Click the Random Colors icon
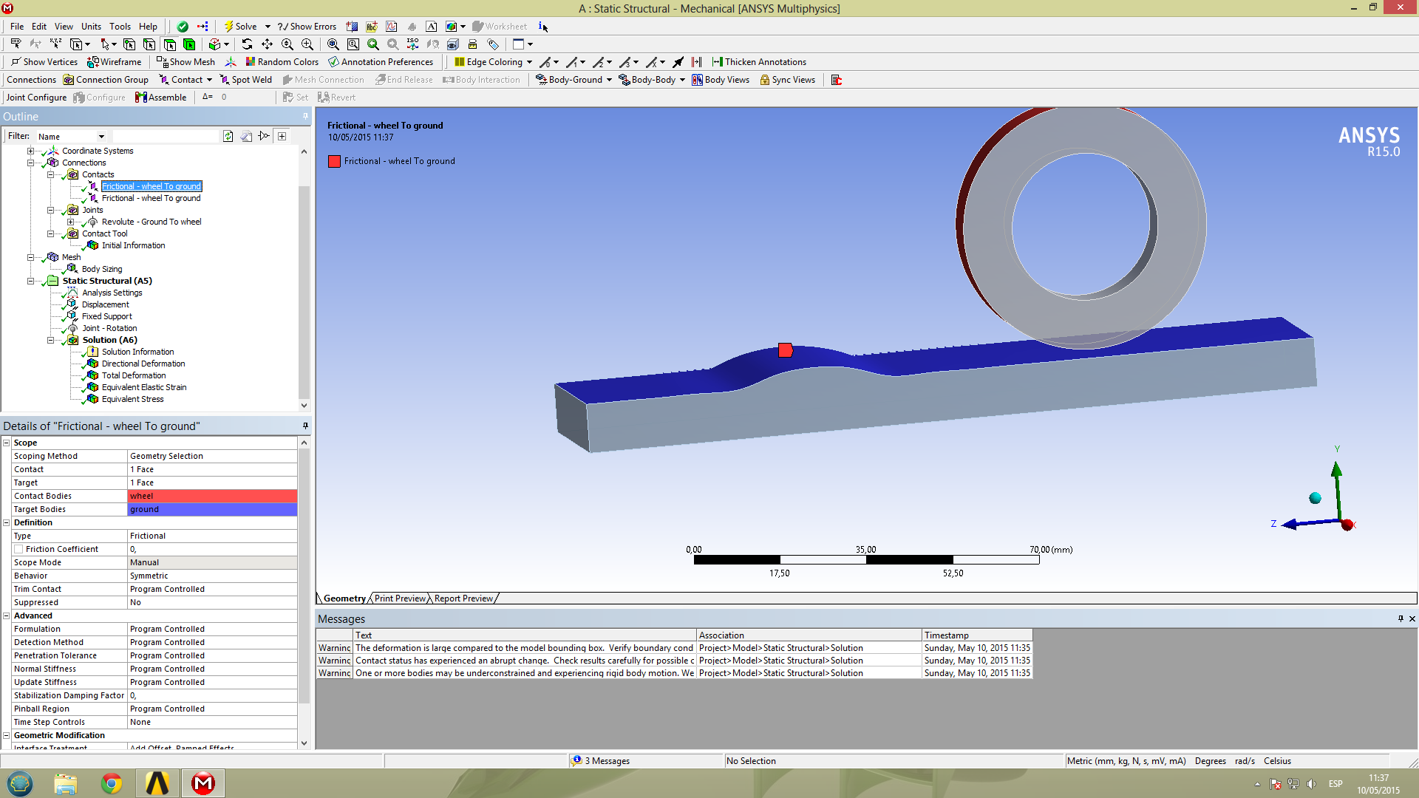 [x=282, y=62]
